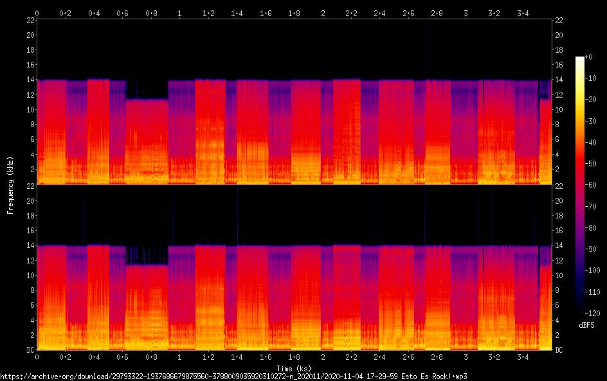Click "0·6" on the bottom time axis

pos(122,357)
